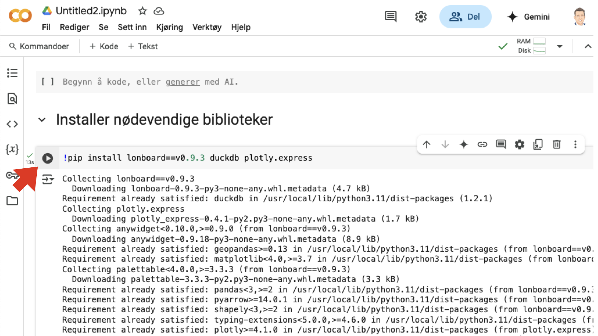
Task: Mirror cell in tab icon
Action: click(x=538, y=144)
